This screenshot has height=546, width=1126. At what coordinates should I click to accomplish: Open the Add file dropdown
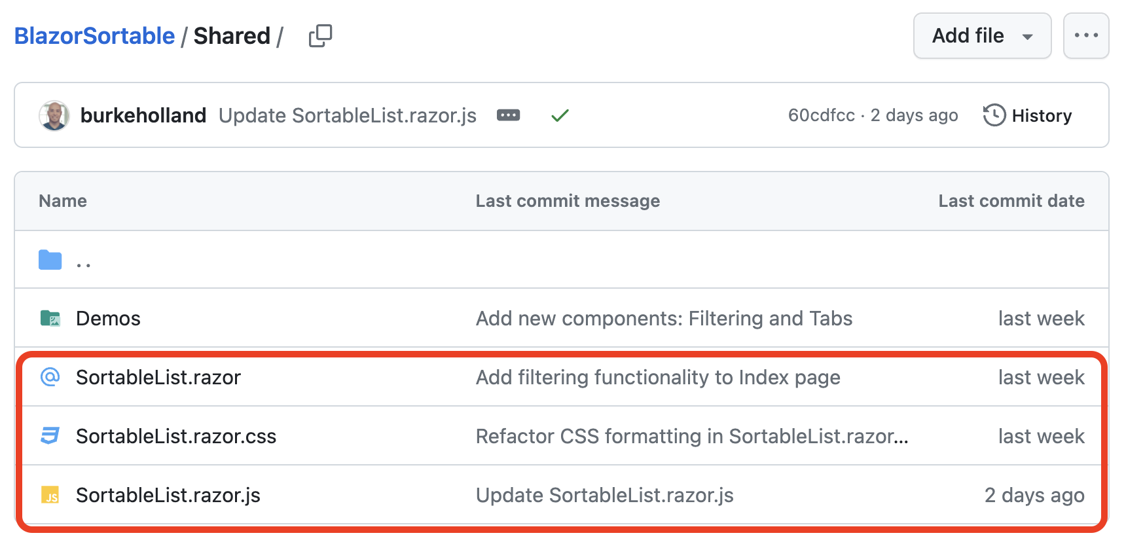tap(982, 36)
